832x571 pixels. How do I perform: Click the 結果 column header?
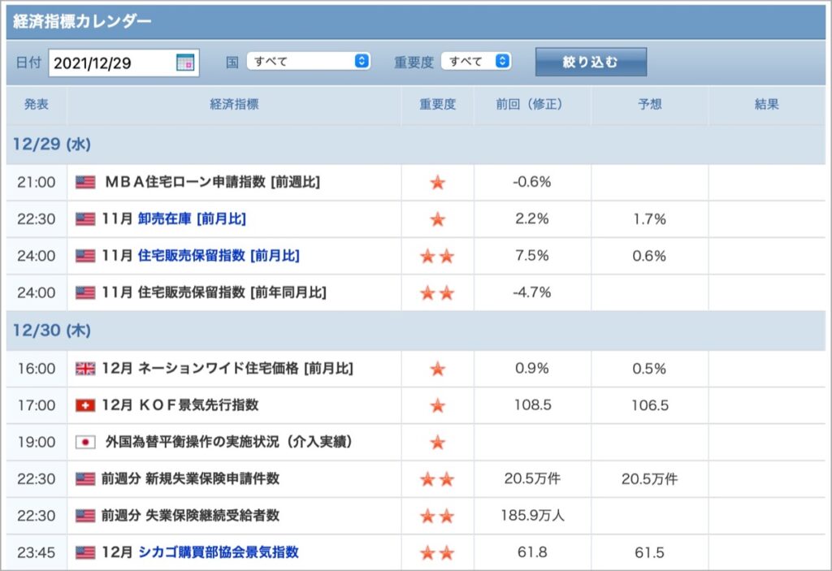pos(767,104)
